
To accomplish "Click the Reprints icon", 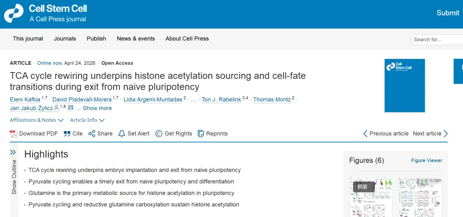I will tap(201, 134).
